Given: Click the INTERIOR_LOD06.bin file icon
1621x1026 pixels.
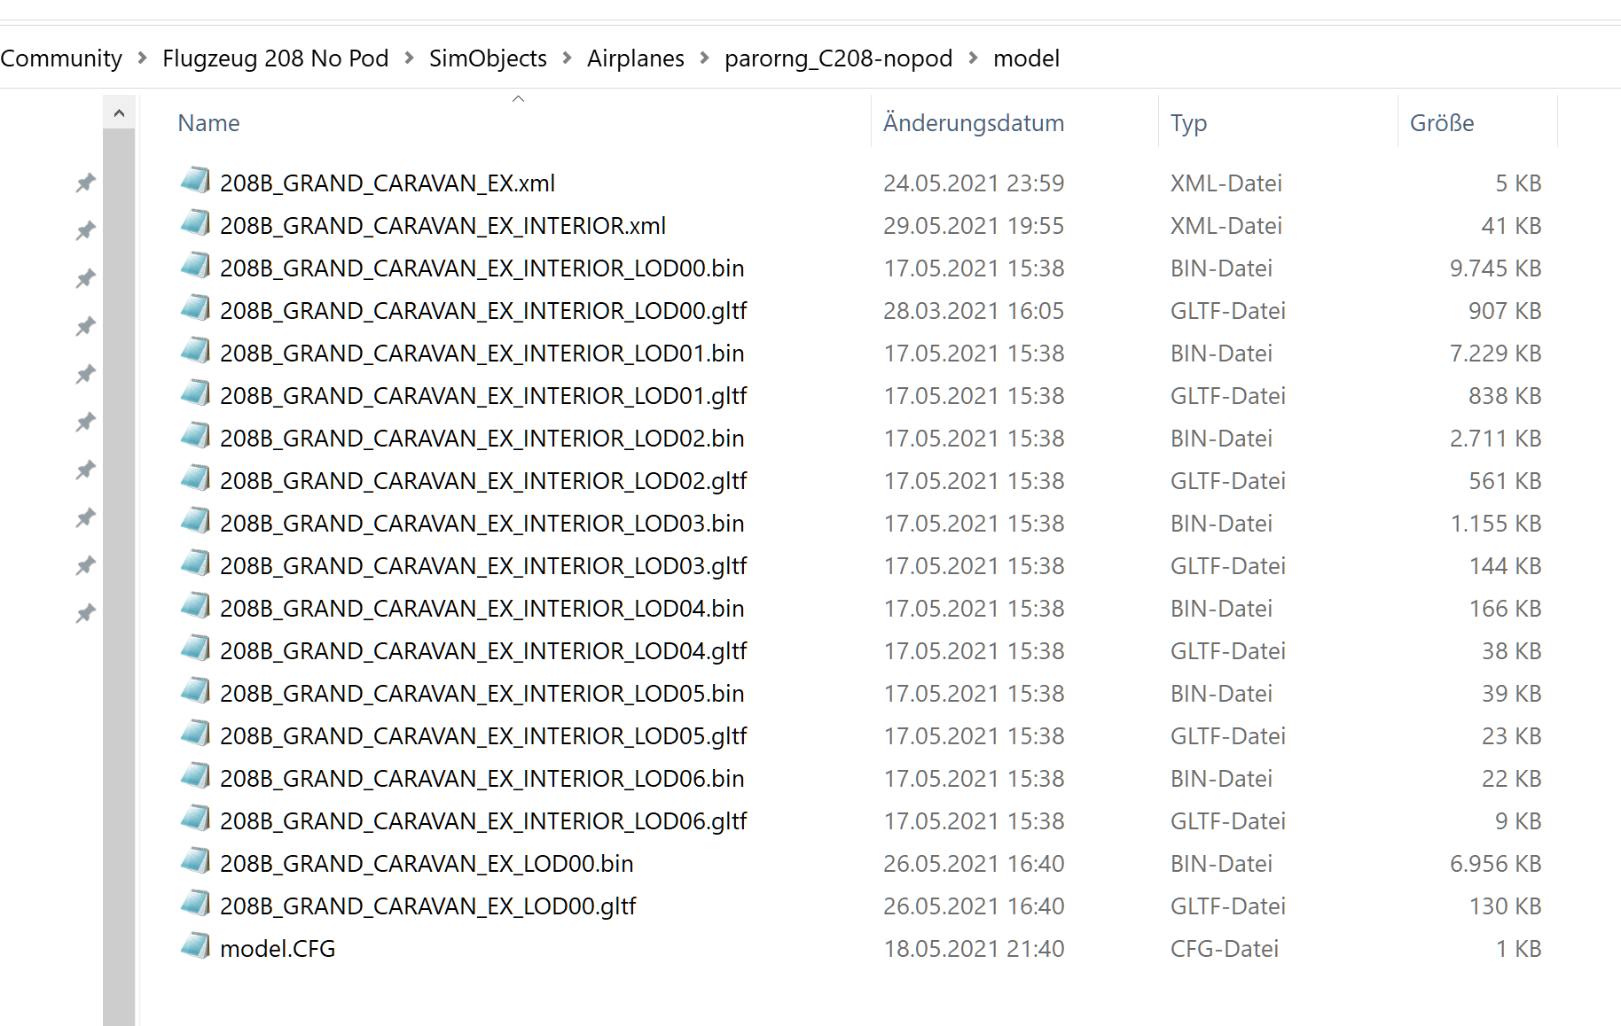Looking at the screenshot, I should 195,776.
